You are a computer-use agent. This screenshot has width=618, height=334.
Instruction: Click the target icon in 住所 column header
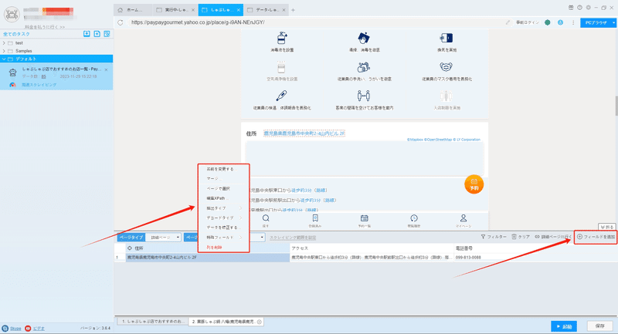pos(130,248)
